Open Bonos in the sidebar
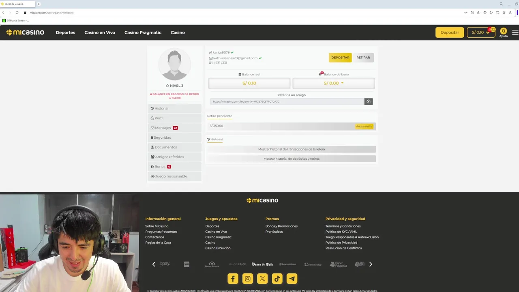 [174, 167]
